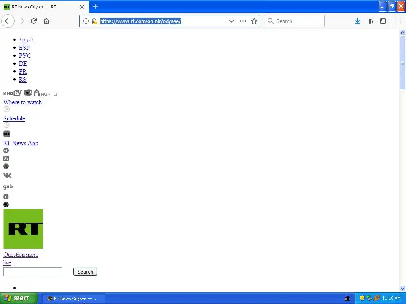This screenshot has height=304, width=406.
Task: Click the page Search button
Action: (x=85, y=272)
